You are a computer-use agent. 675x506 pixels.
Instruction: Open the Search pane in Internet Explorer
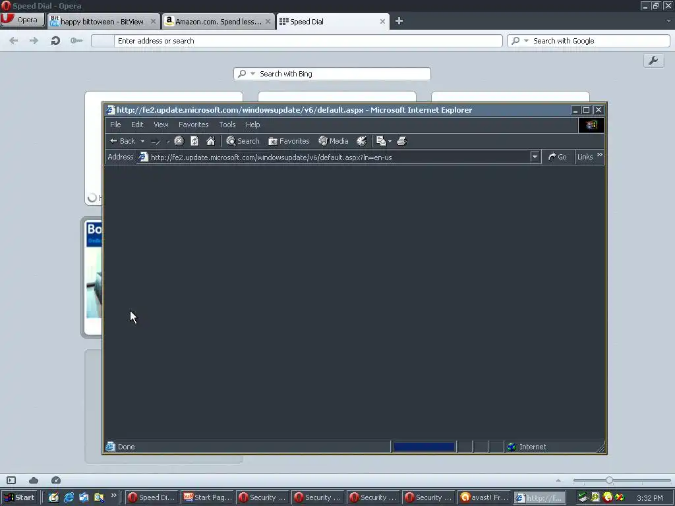coord(243,141)
